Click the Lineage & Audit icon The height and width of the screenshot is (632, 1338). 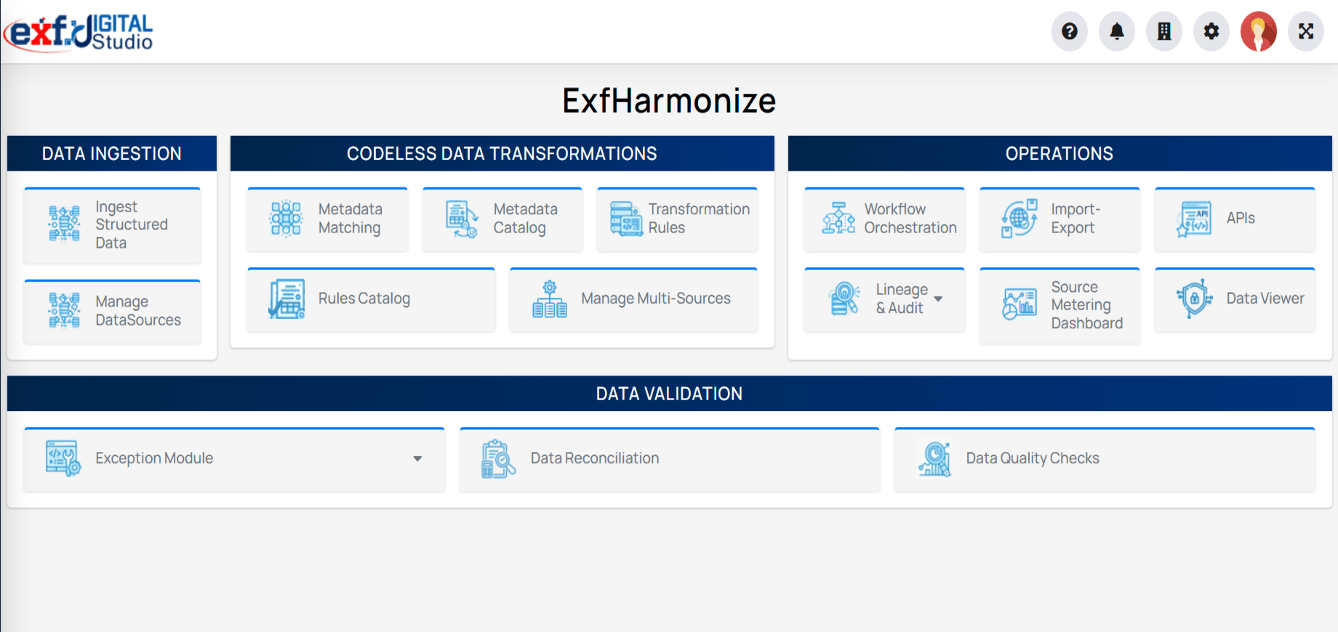click(844, 299)
